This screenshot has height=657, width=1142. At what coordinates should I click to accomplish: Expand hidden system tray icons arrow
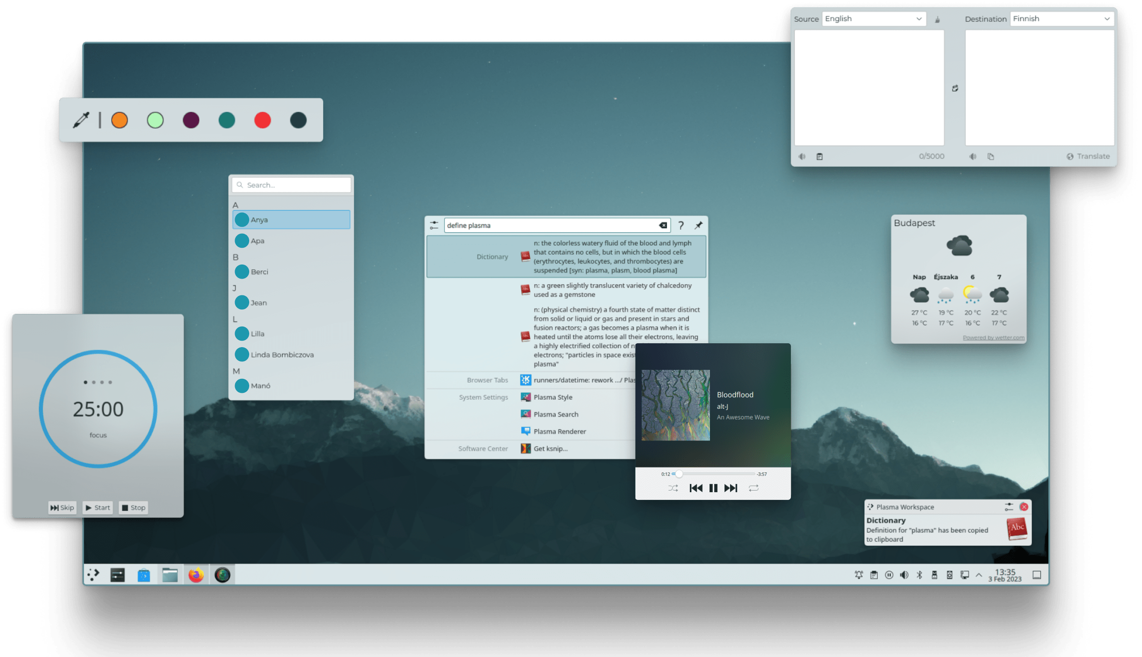click(978, 575)
